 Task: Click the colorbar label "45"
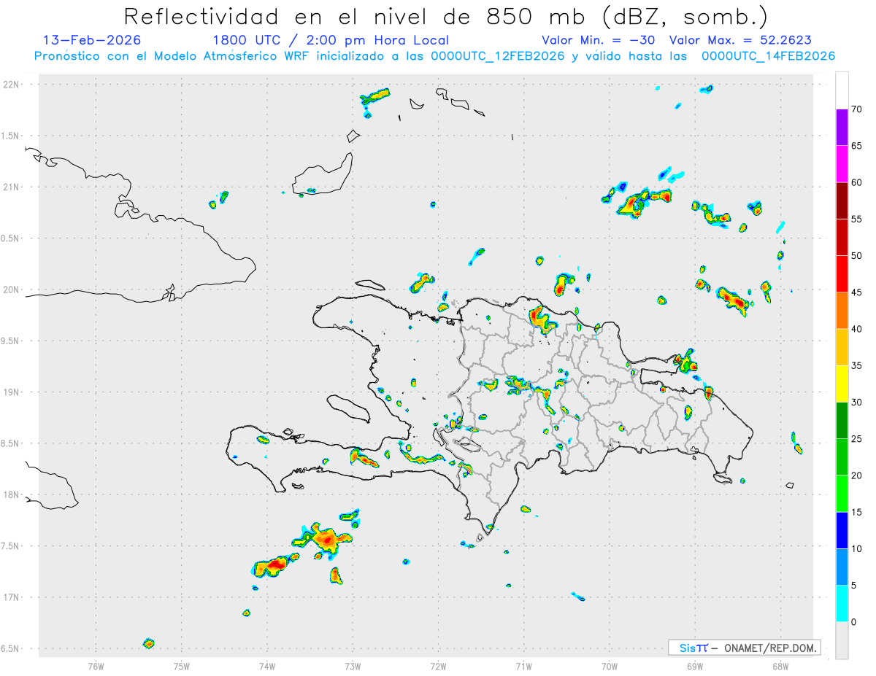[x=857, y=292]
